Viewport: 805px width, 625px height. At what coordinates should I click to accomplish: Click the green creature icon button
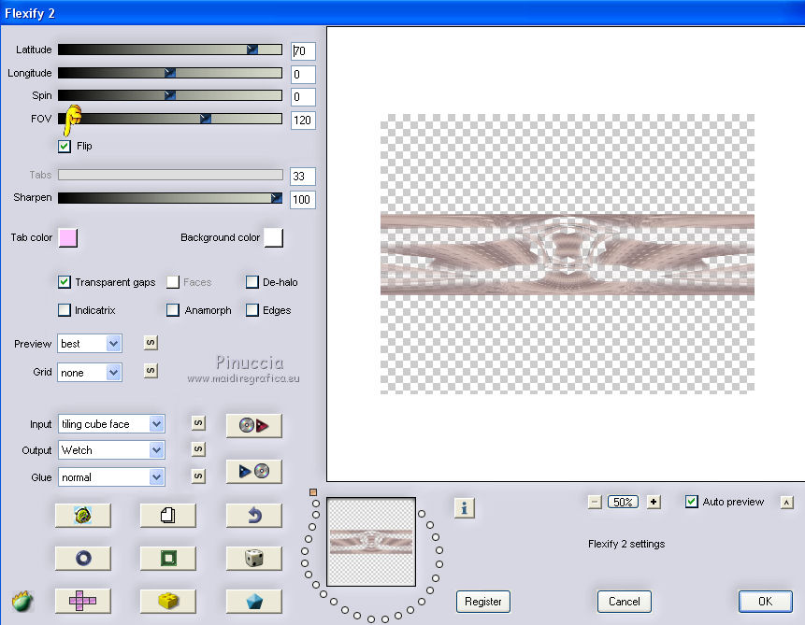(x=82, y=515)
